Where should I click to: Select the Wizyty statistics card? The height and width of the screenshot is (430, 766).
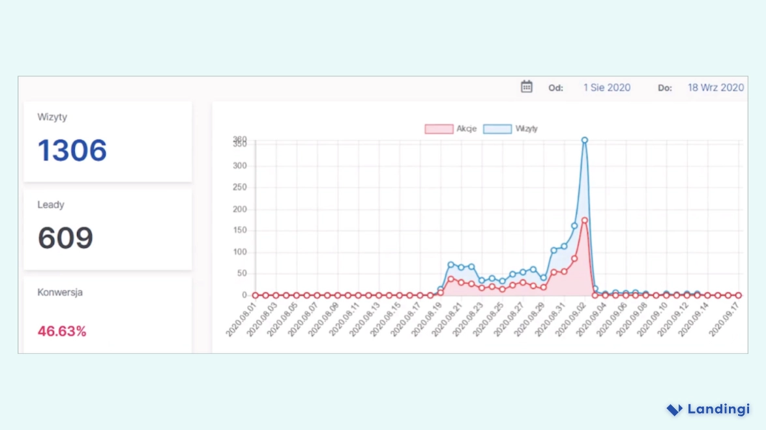(x=108, y=140)
